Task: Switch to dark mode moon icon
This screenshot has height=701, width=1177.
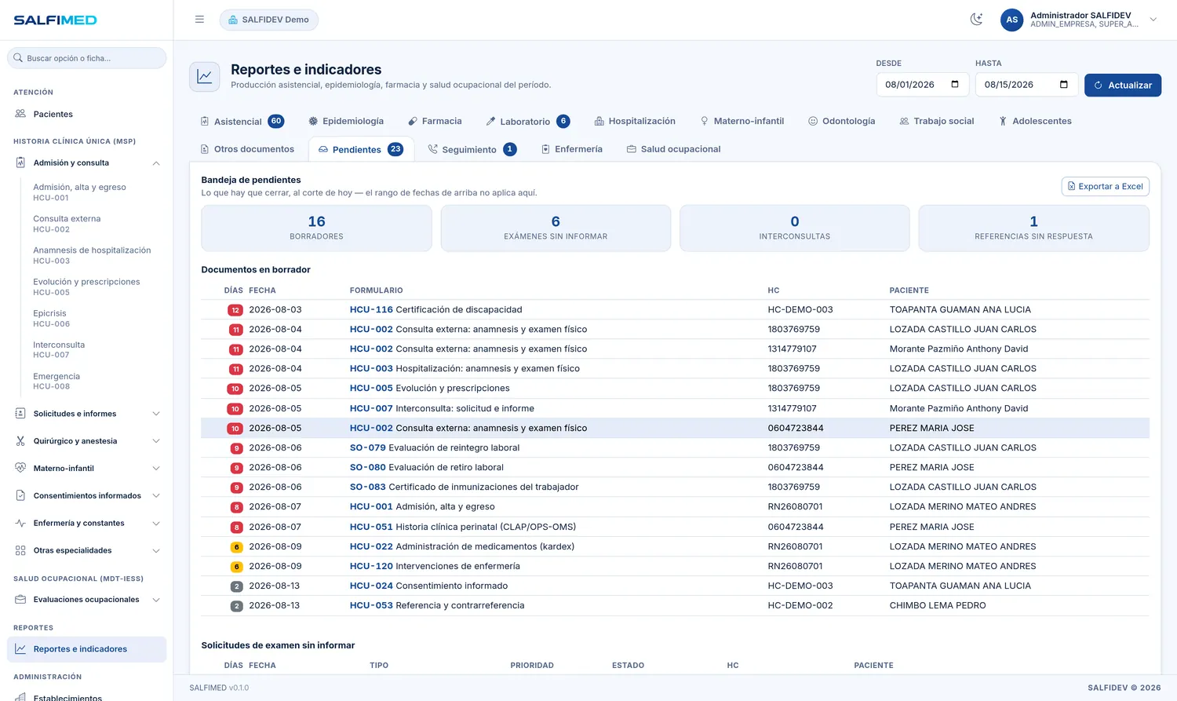Action: click(x=976, y=20)
